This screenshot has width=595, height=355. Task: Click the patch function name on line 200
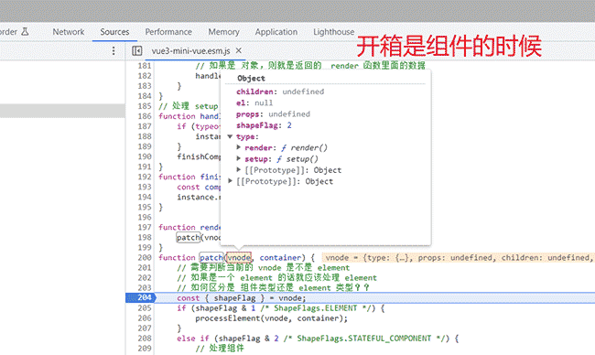pos(211,257)
